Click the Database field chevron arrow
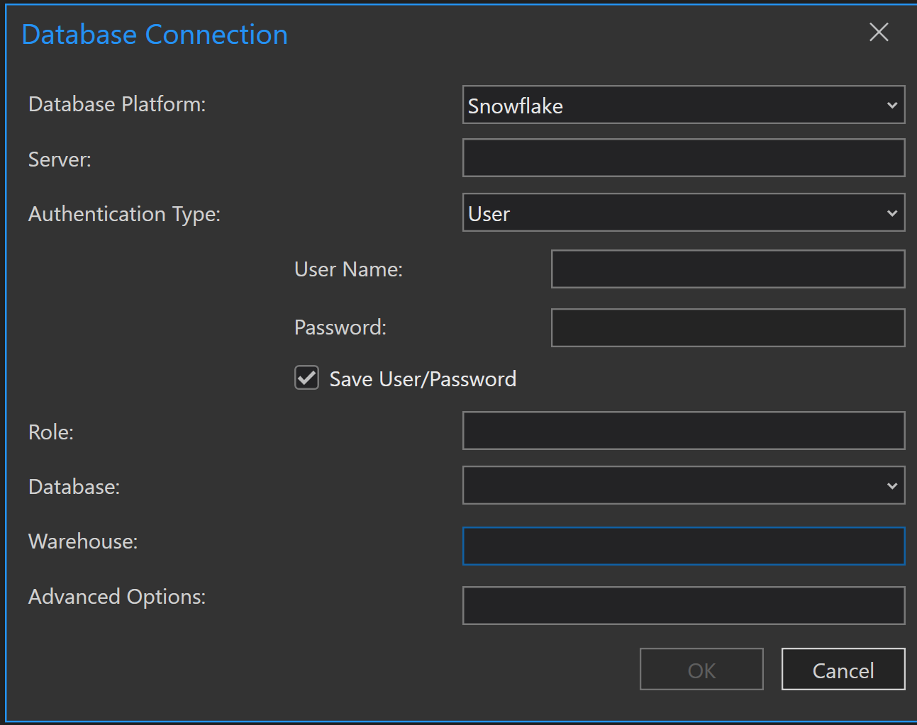 click(x=892, y=486)
